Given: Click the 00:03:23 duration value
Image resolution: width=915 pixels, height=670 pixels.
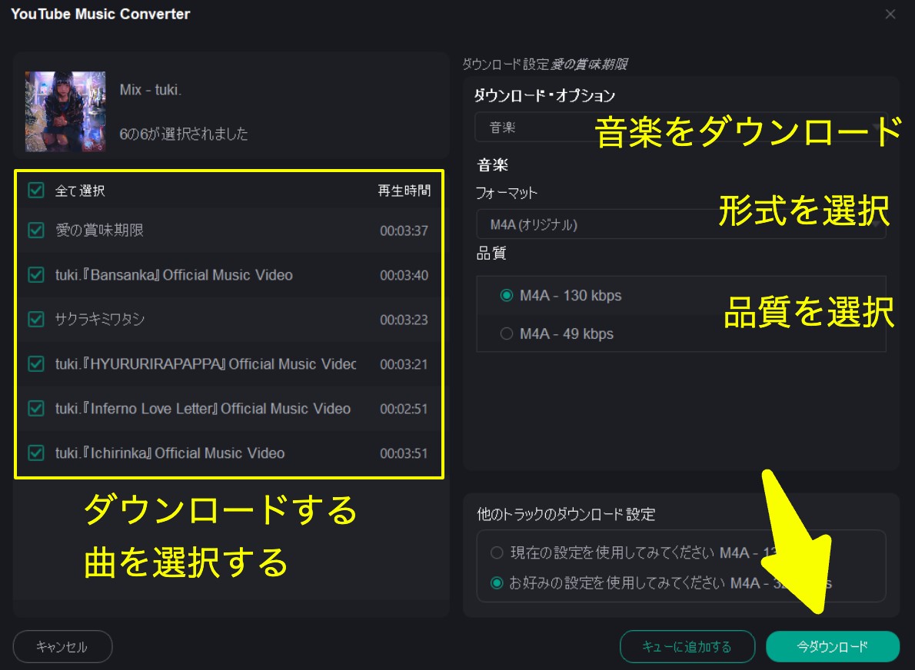Looking at the screenshot, I should 404,320.
